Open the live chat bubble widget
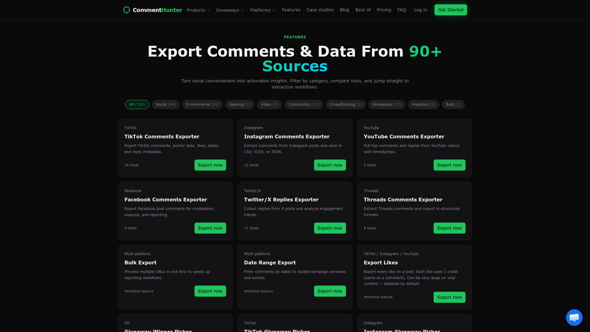590x332 pixels. pos(574,318)
